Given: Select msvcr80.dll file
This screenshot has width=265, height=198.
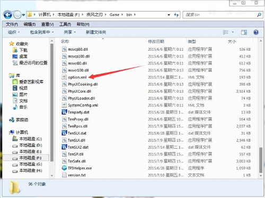Looking at the screenshot, I should [77, 64].
